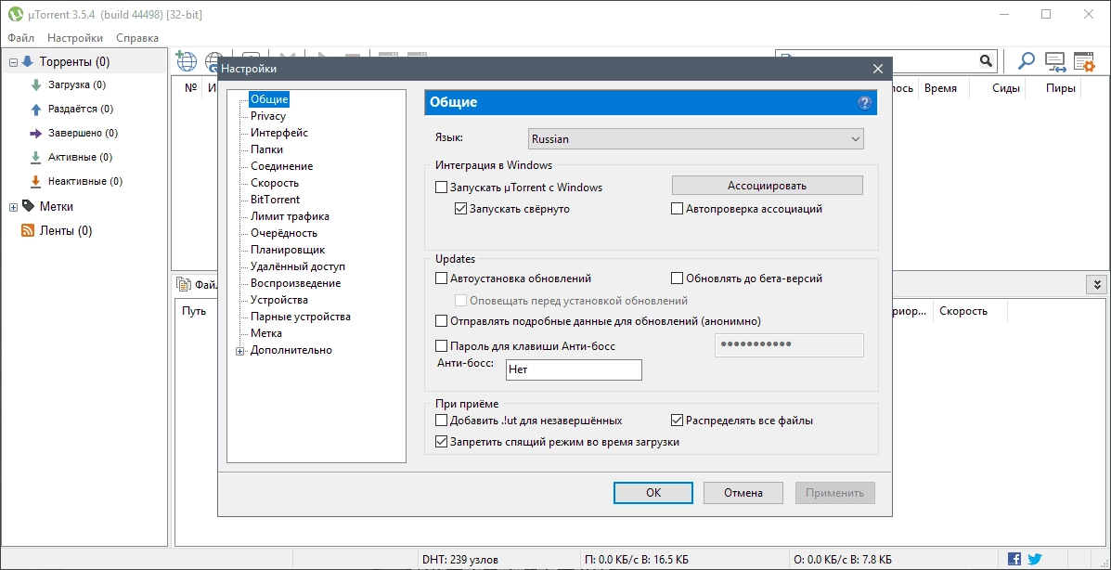The height and width of the screenshot is (570, 1111).
Task: Enable Обновлять до бета-версий checkbox
Action: tap(677, 279)
